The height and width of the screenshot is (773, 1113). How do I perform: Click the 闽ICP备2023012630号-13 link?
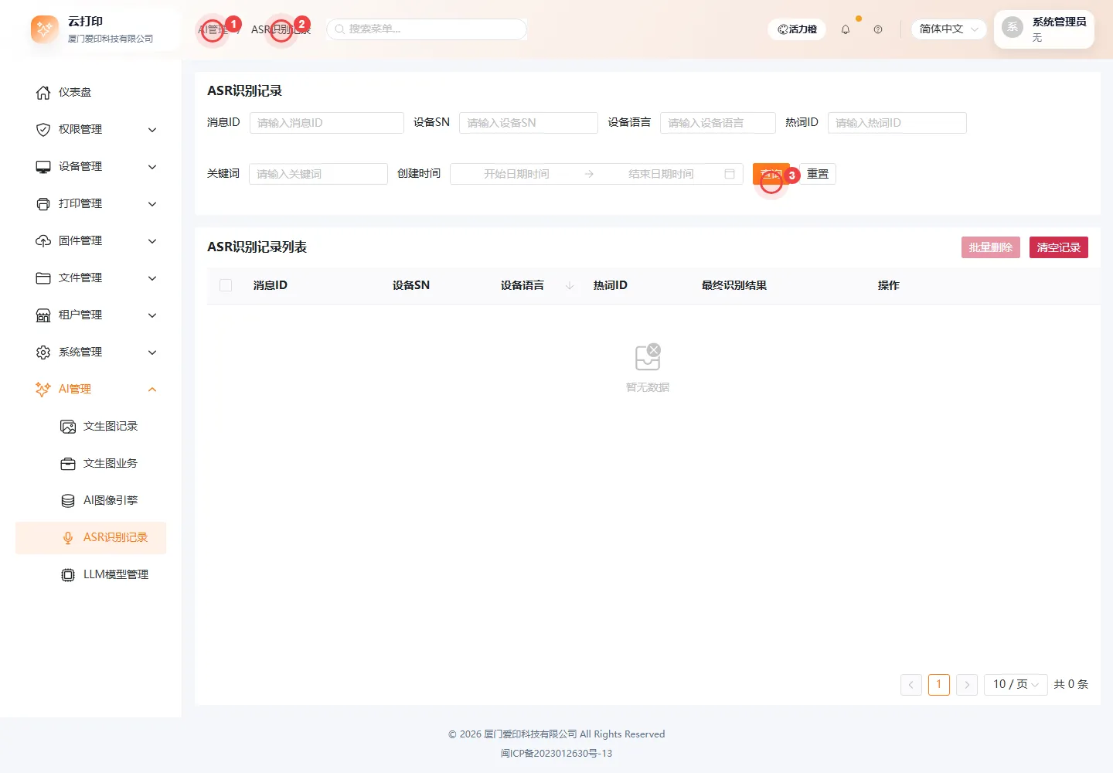[x=556, y=754]
